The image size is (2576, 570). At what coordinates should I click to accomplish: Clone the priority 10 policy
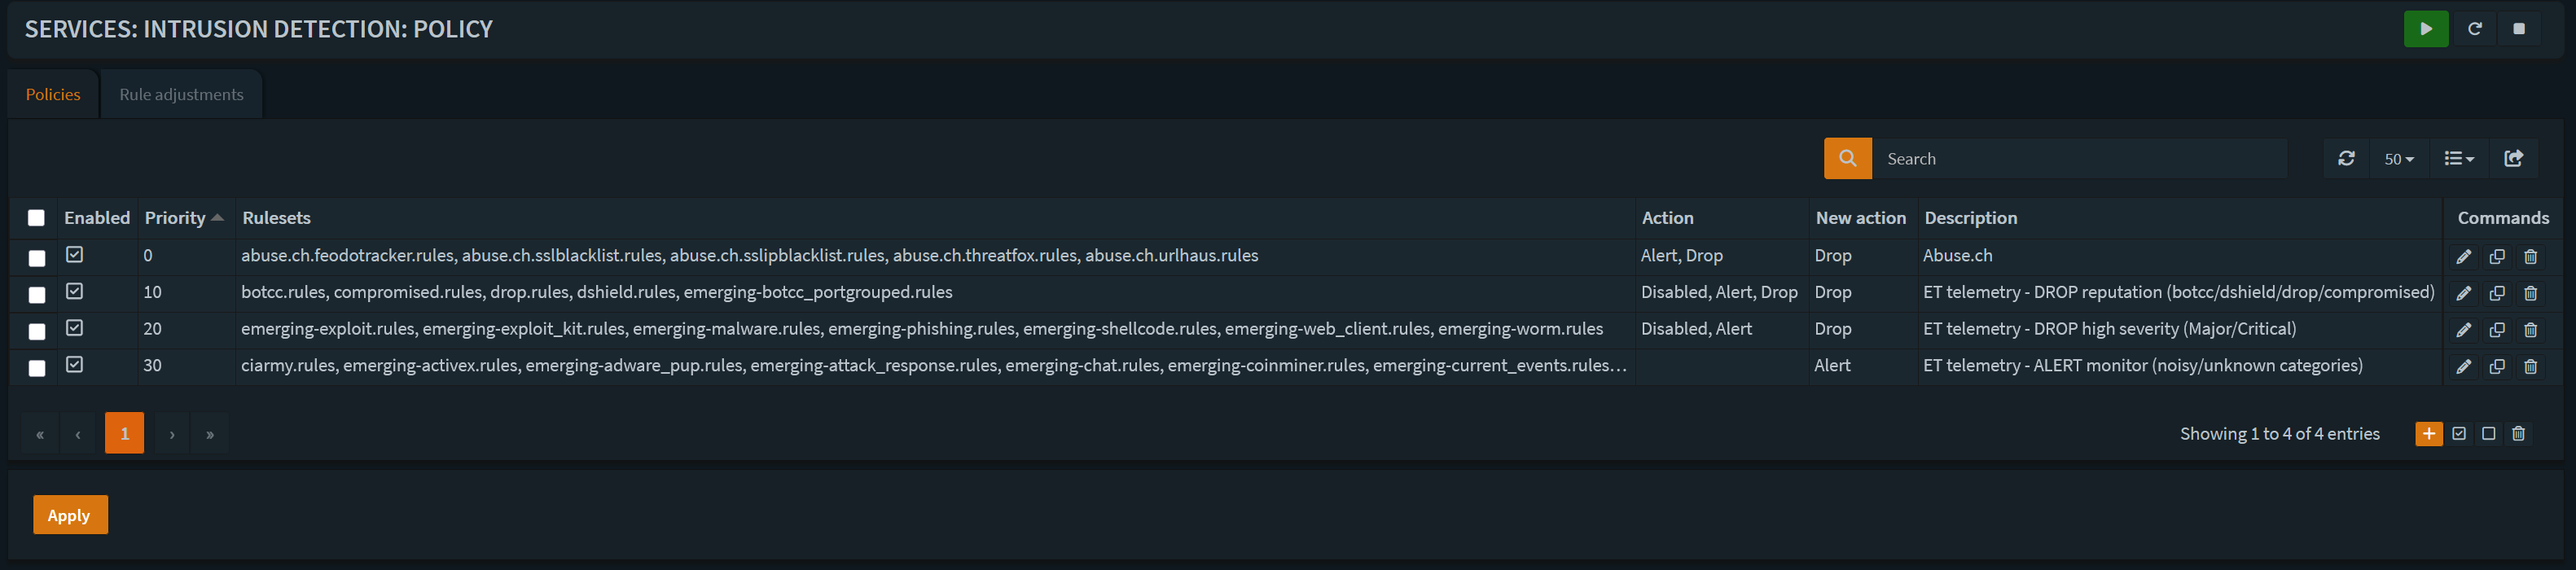pyautogui.click(x=2496, y=293)
